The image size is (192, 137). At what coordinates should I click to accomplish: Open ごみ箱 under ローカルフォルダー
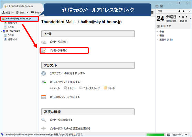point(11,35)
